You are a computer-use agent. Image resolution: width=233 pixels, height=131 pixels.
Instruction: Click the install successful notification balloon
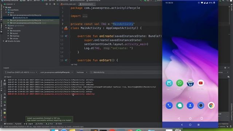click(x=49, y=119)
